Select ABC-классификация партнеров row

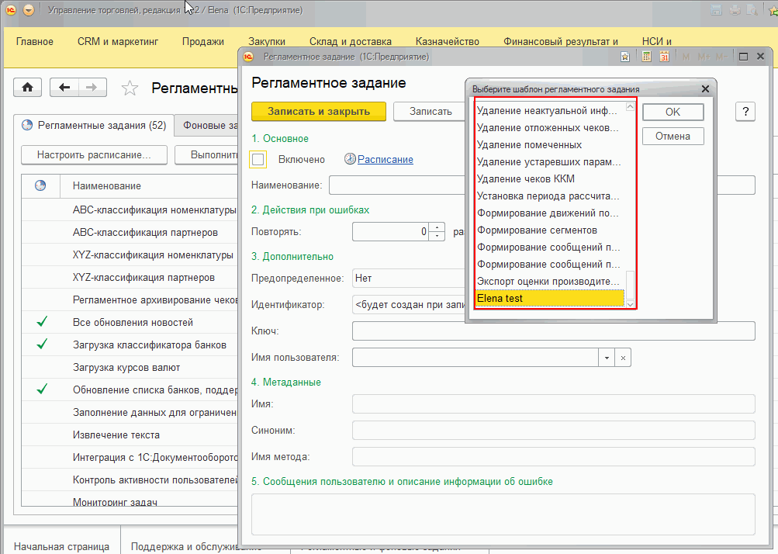point(130,232)
